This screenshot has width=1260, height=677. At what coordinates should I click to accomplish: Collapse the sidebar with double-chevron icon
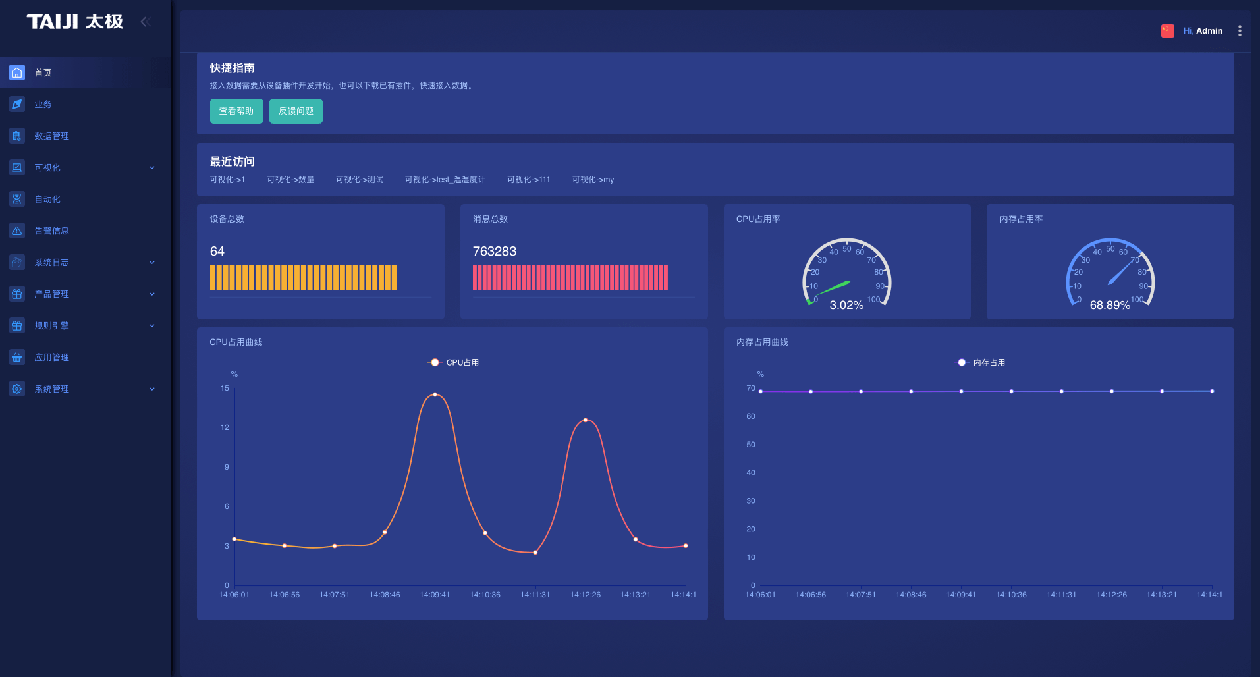coord(146,22)
